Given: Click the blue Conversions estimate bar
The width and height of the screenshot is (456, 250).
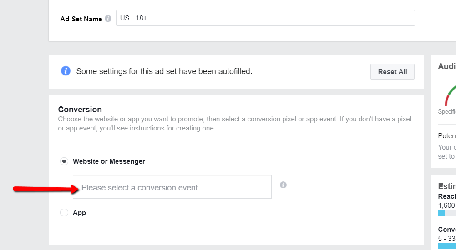Looking at the screenshot, I should coord(447,246).
